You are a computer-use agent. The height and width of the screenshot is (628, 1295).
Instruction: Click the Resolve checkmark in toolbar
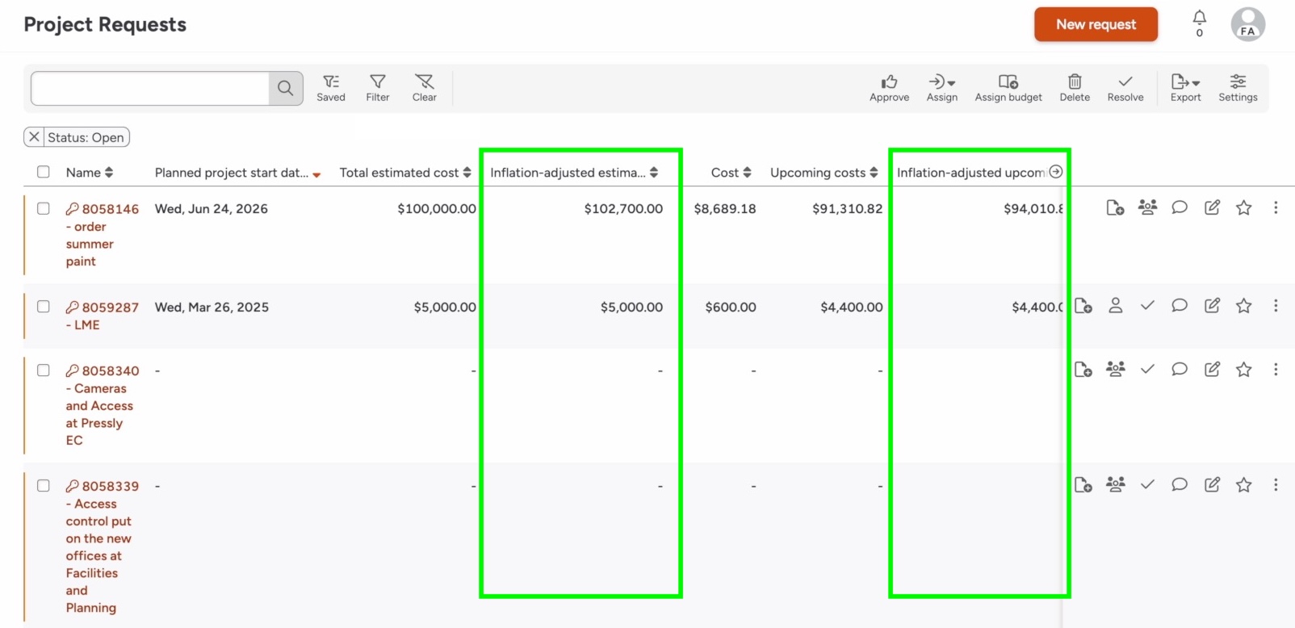click(1125, 87)
